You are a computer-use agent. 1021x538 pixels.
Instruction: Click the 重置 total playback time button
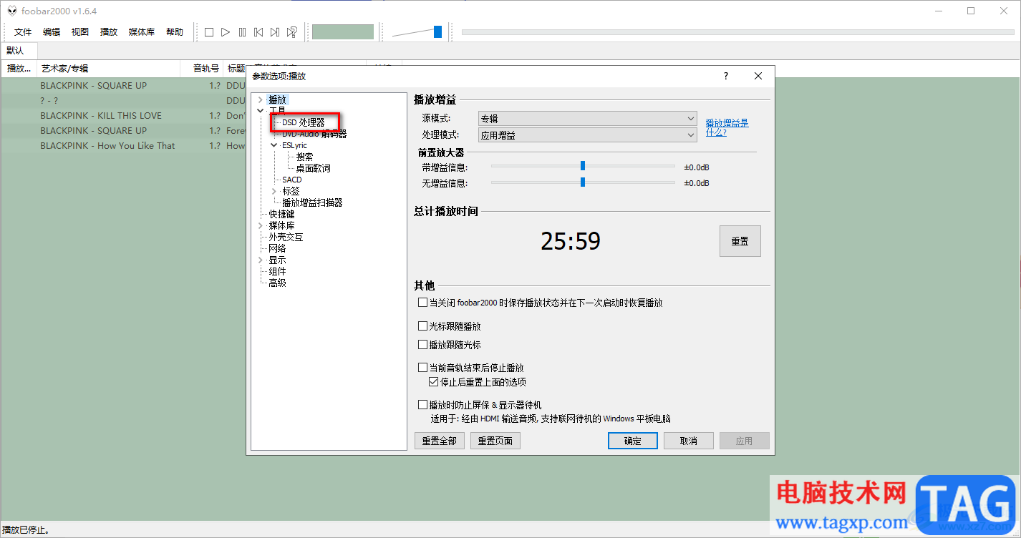click(x=740, y=241)
